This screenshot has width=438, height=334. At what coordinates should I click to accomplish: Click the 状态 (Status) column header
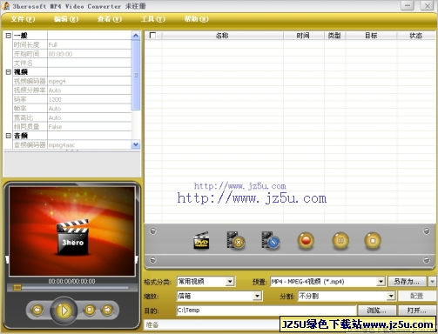(416, 36)
